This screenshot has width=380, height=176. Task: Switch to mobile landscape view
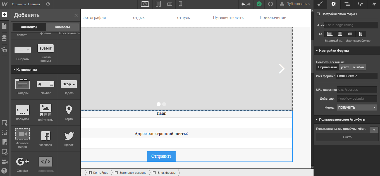[169, 4]
